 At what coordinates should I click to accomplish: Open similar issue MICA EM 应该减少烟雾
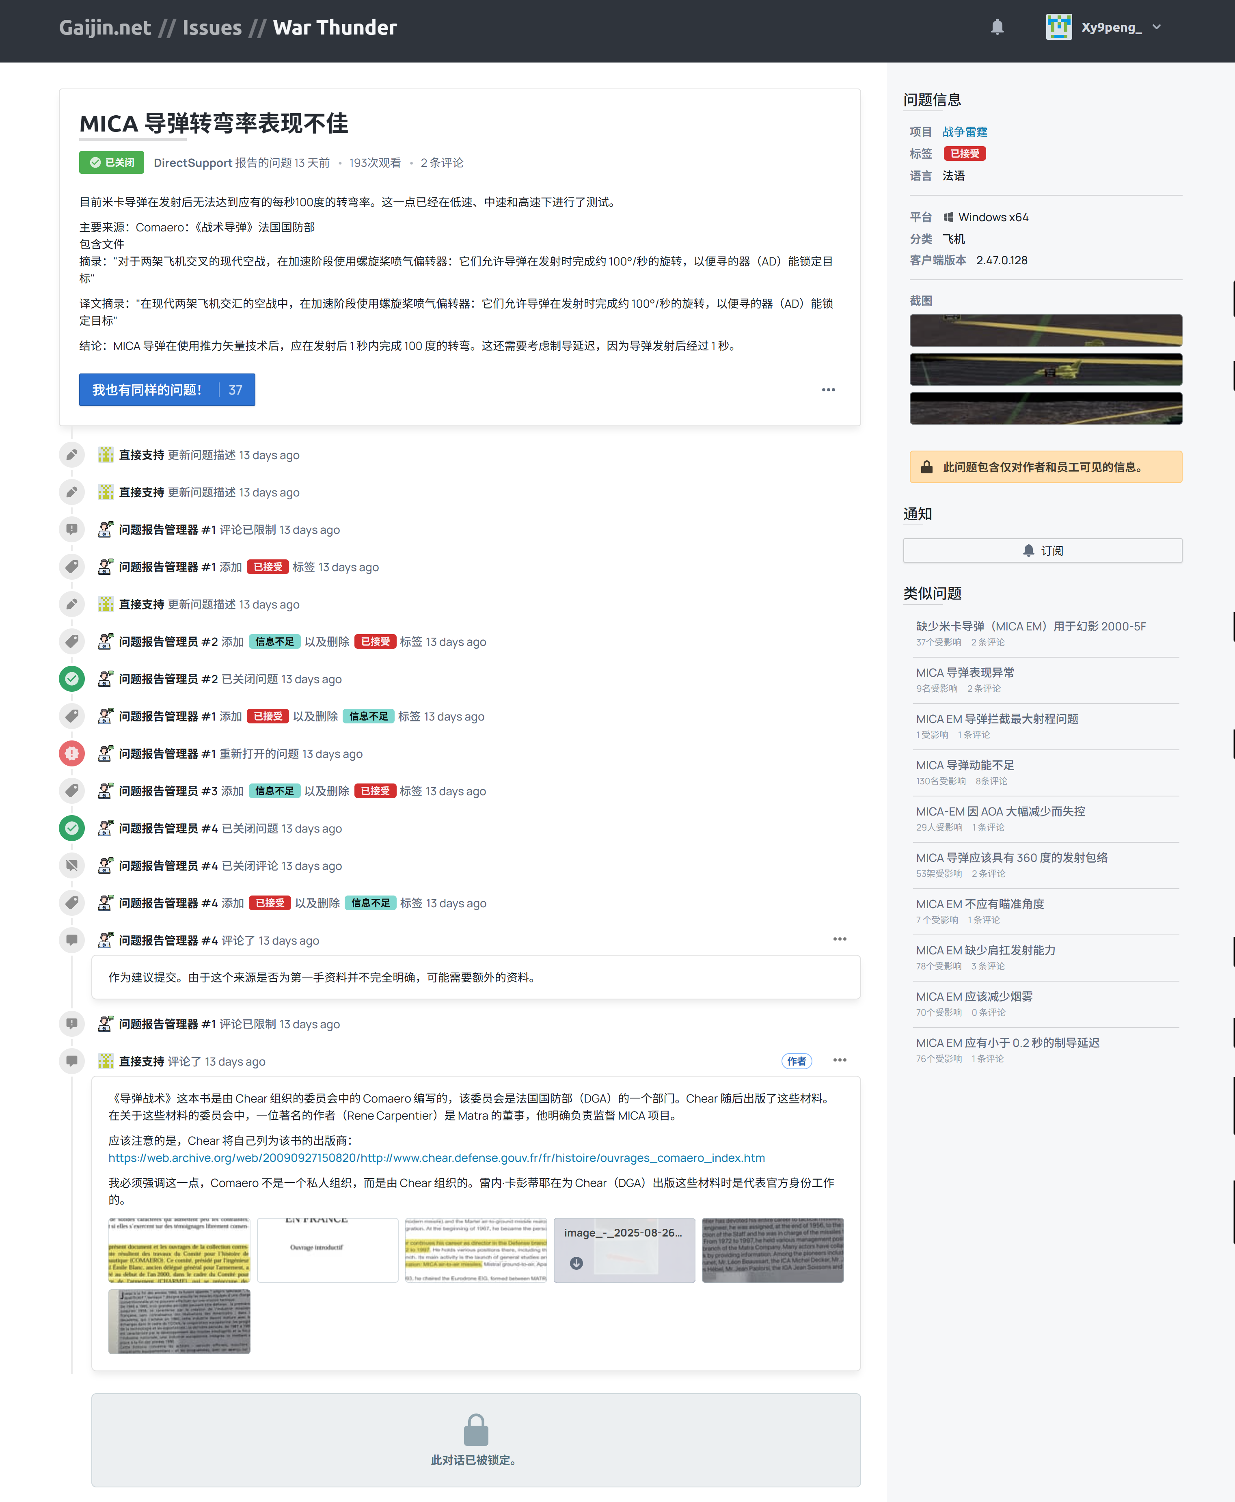974,996
